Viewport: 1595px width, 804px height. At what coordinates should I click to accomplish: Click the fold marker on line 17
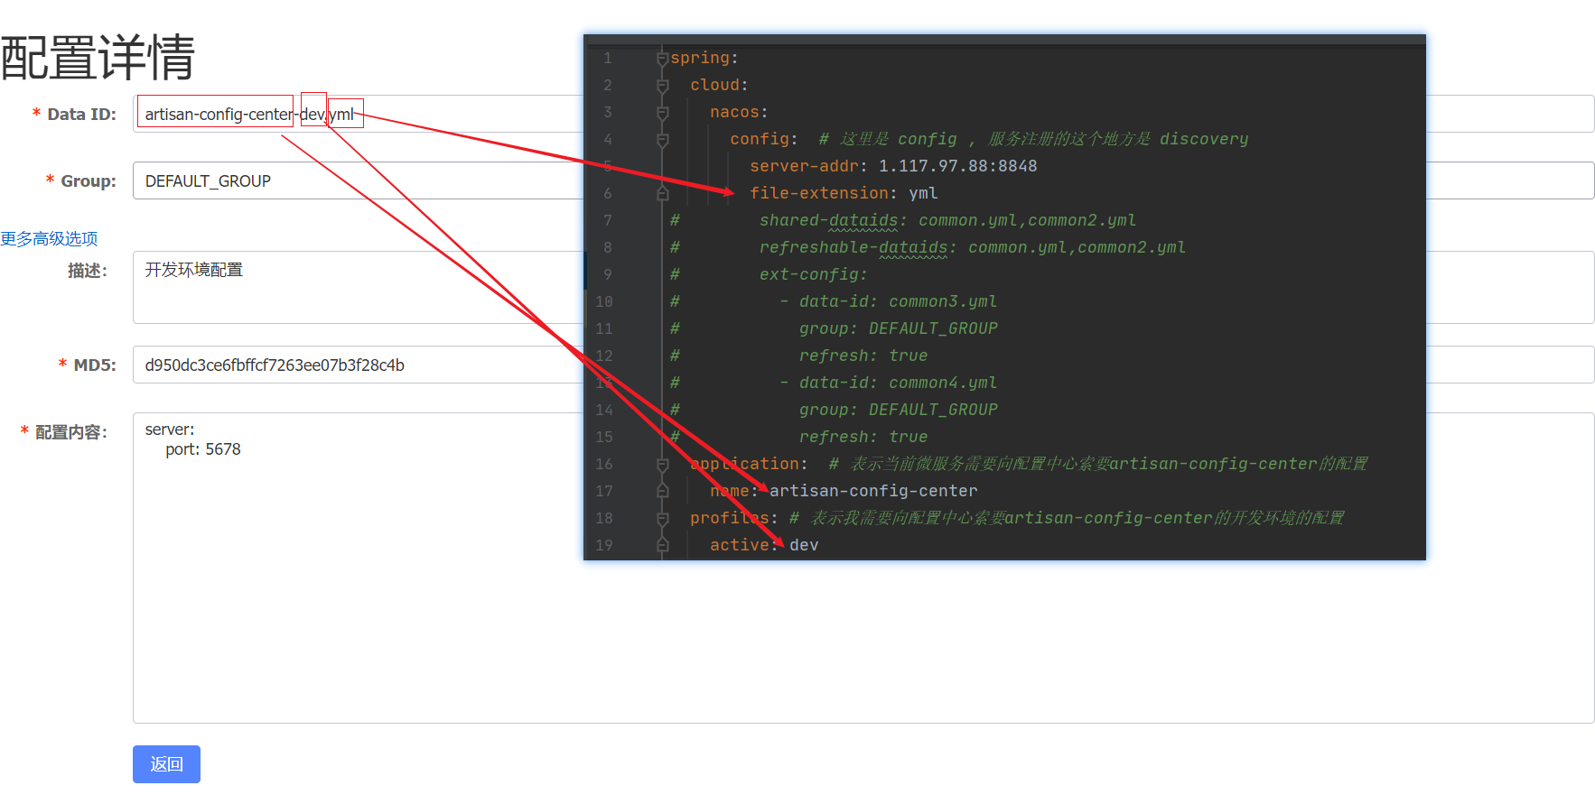pos(662,491)
